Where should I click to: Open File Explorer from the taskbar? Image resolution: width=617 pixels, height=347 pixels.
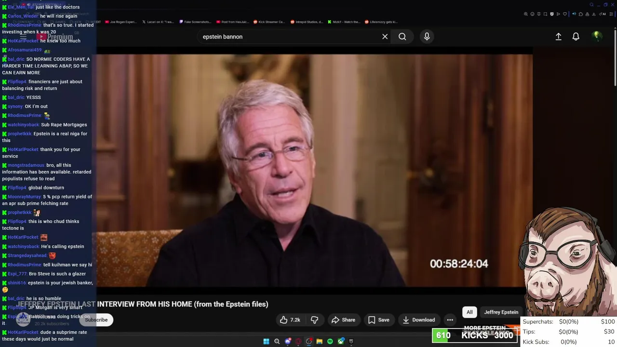pos(320,341)
